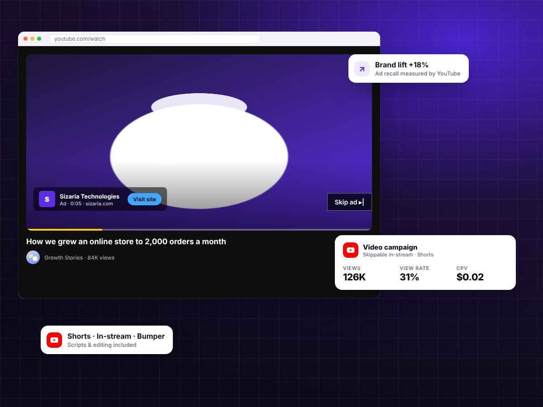The height and width of the screenshot is (407, 543).
Task: Click the Video campaign heading
Action: click(x=390, y=247)
